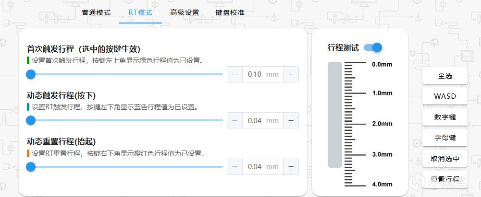
Task: Increase dynamic trigger travel (按下) with plus
Action: pyautogui.click(x=291, y=120)
